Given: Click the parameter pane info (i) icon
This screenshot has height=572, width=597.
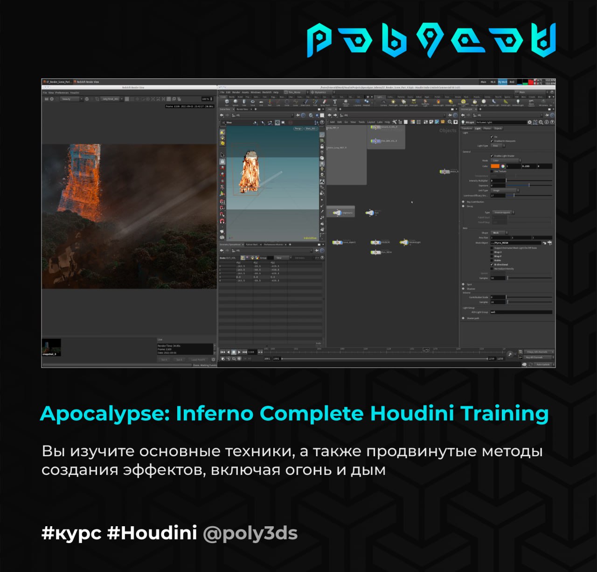Looking at the screenshot, I should (x=546, y=122).
